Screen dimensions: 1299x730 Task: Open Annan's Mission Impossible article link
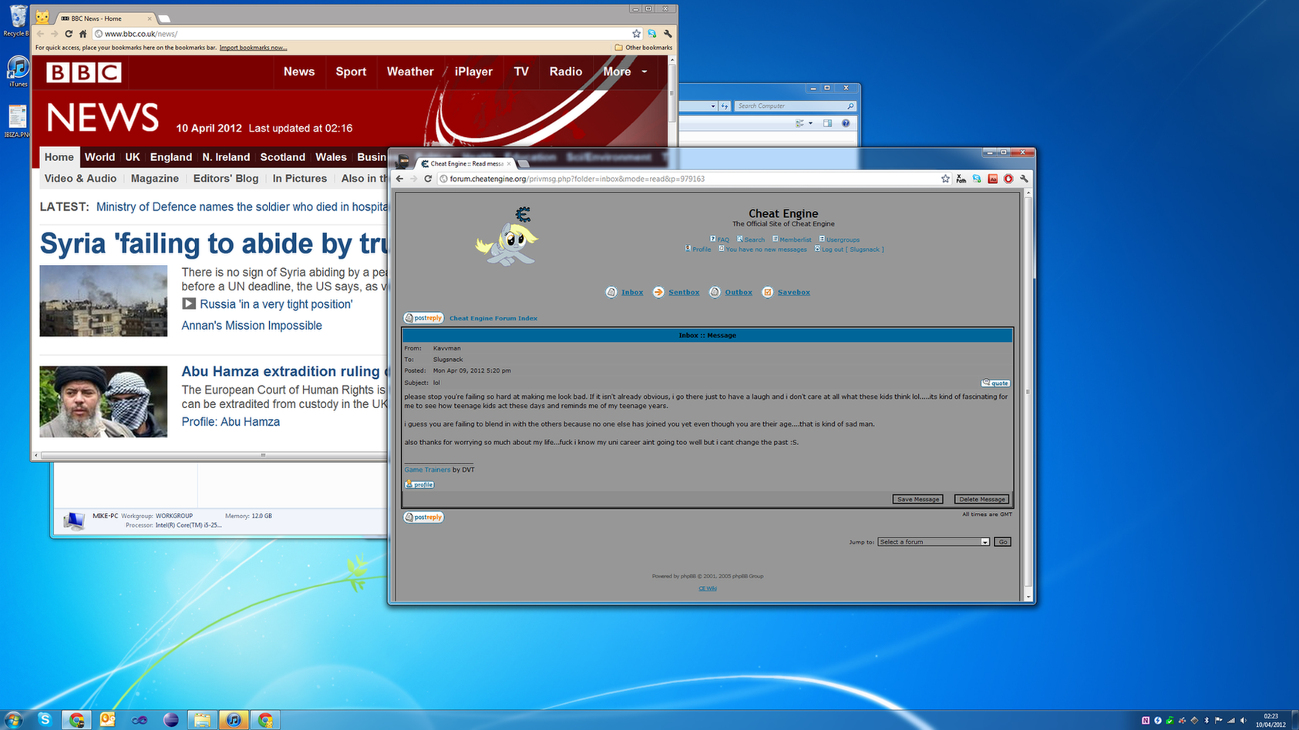251,326
